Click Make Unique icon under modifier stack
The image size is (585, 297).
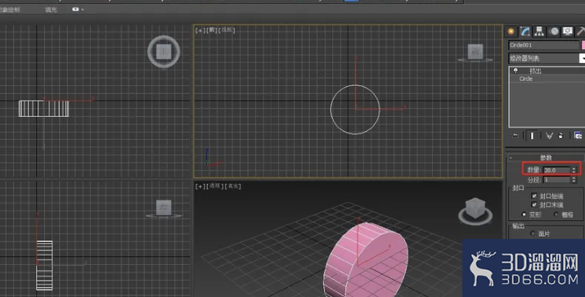coord(549,136)
